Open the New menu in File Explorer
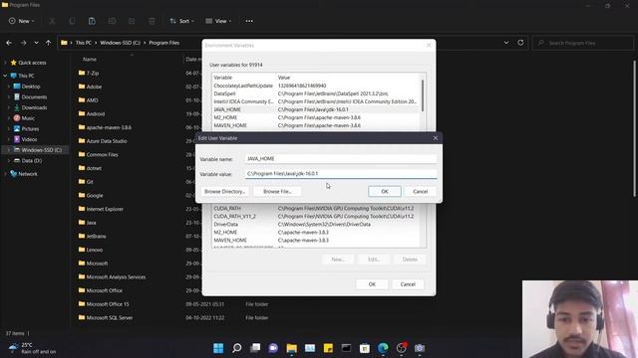Viewport: 638px width, 358px height. pos(22,21)
